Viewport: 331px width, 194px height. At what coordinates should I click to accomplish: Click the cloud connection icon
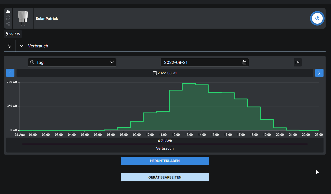coord(8,12)
